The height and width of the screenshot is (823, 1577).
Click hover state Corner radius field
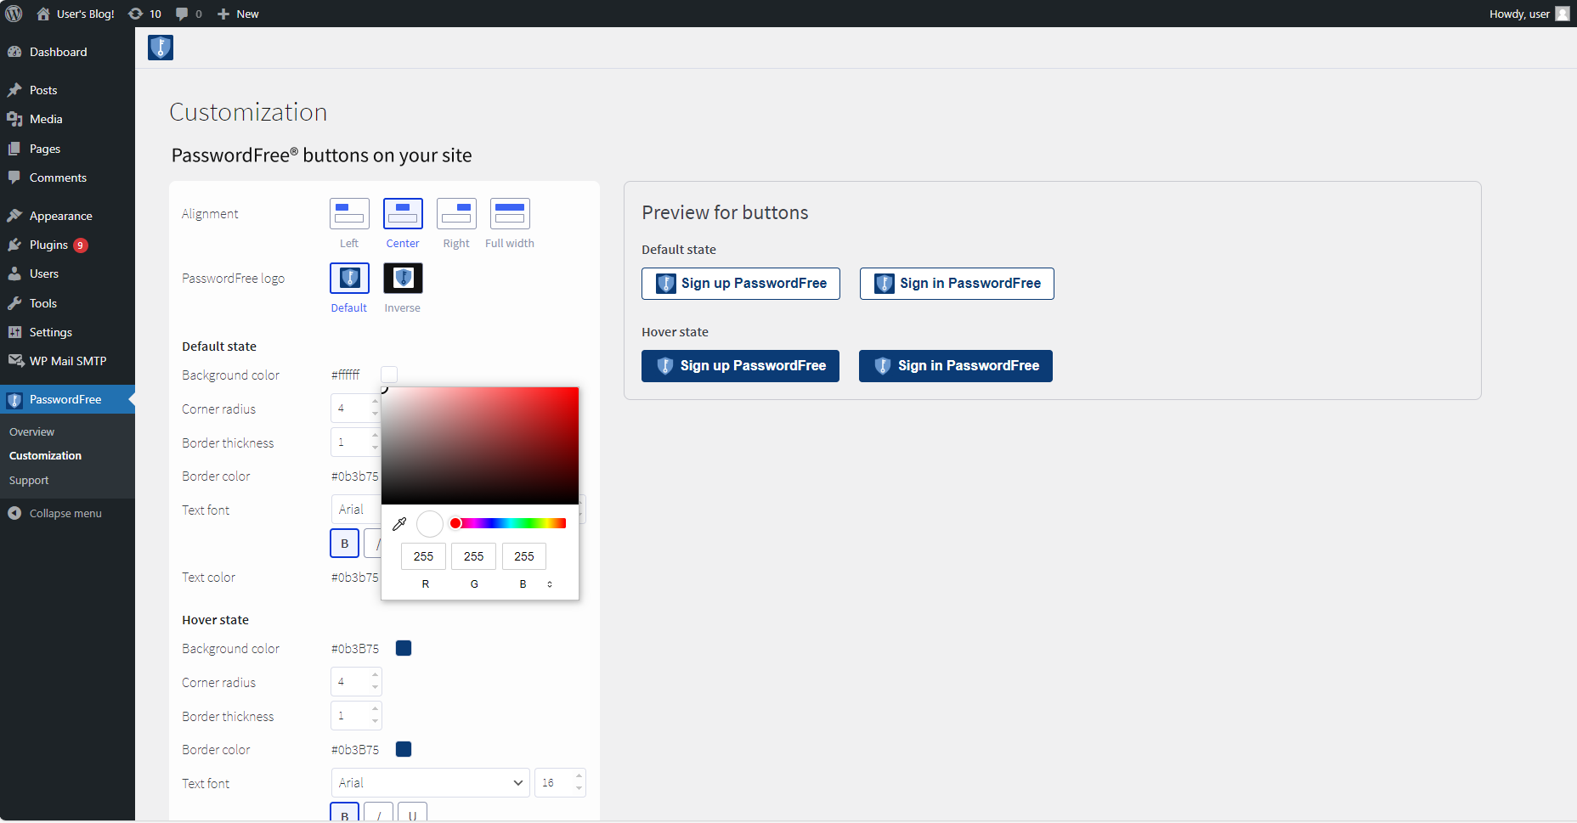[x=356, y=682]
